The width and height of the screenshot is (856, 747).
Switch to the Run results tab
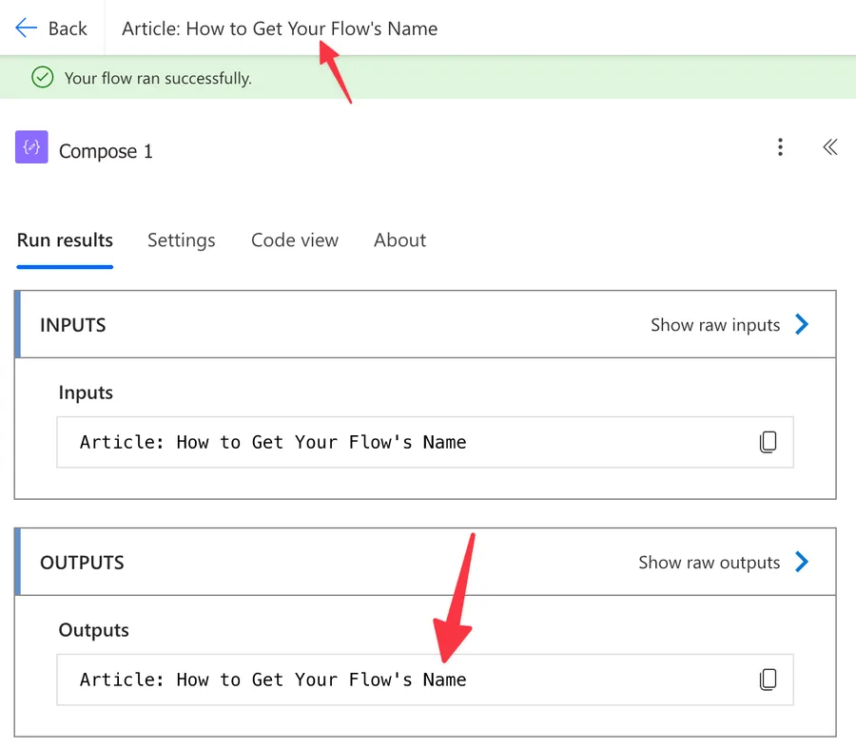point(65,240)
